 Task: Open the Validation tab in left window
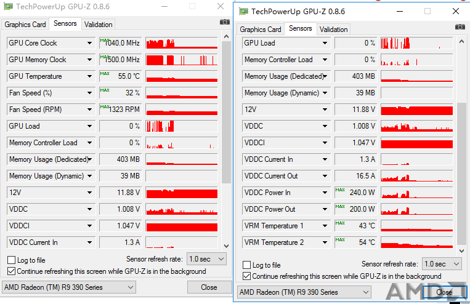point(99,25)
